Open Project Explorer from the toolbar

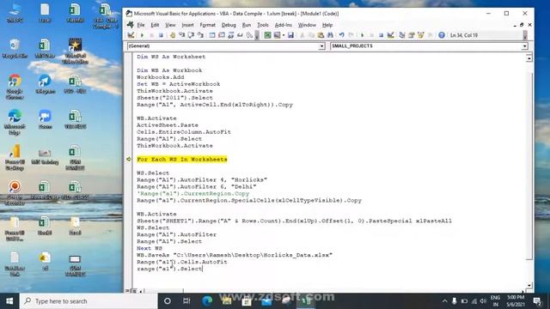point(402,35)
